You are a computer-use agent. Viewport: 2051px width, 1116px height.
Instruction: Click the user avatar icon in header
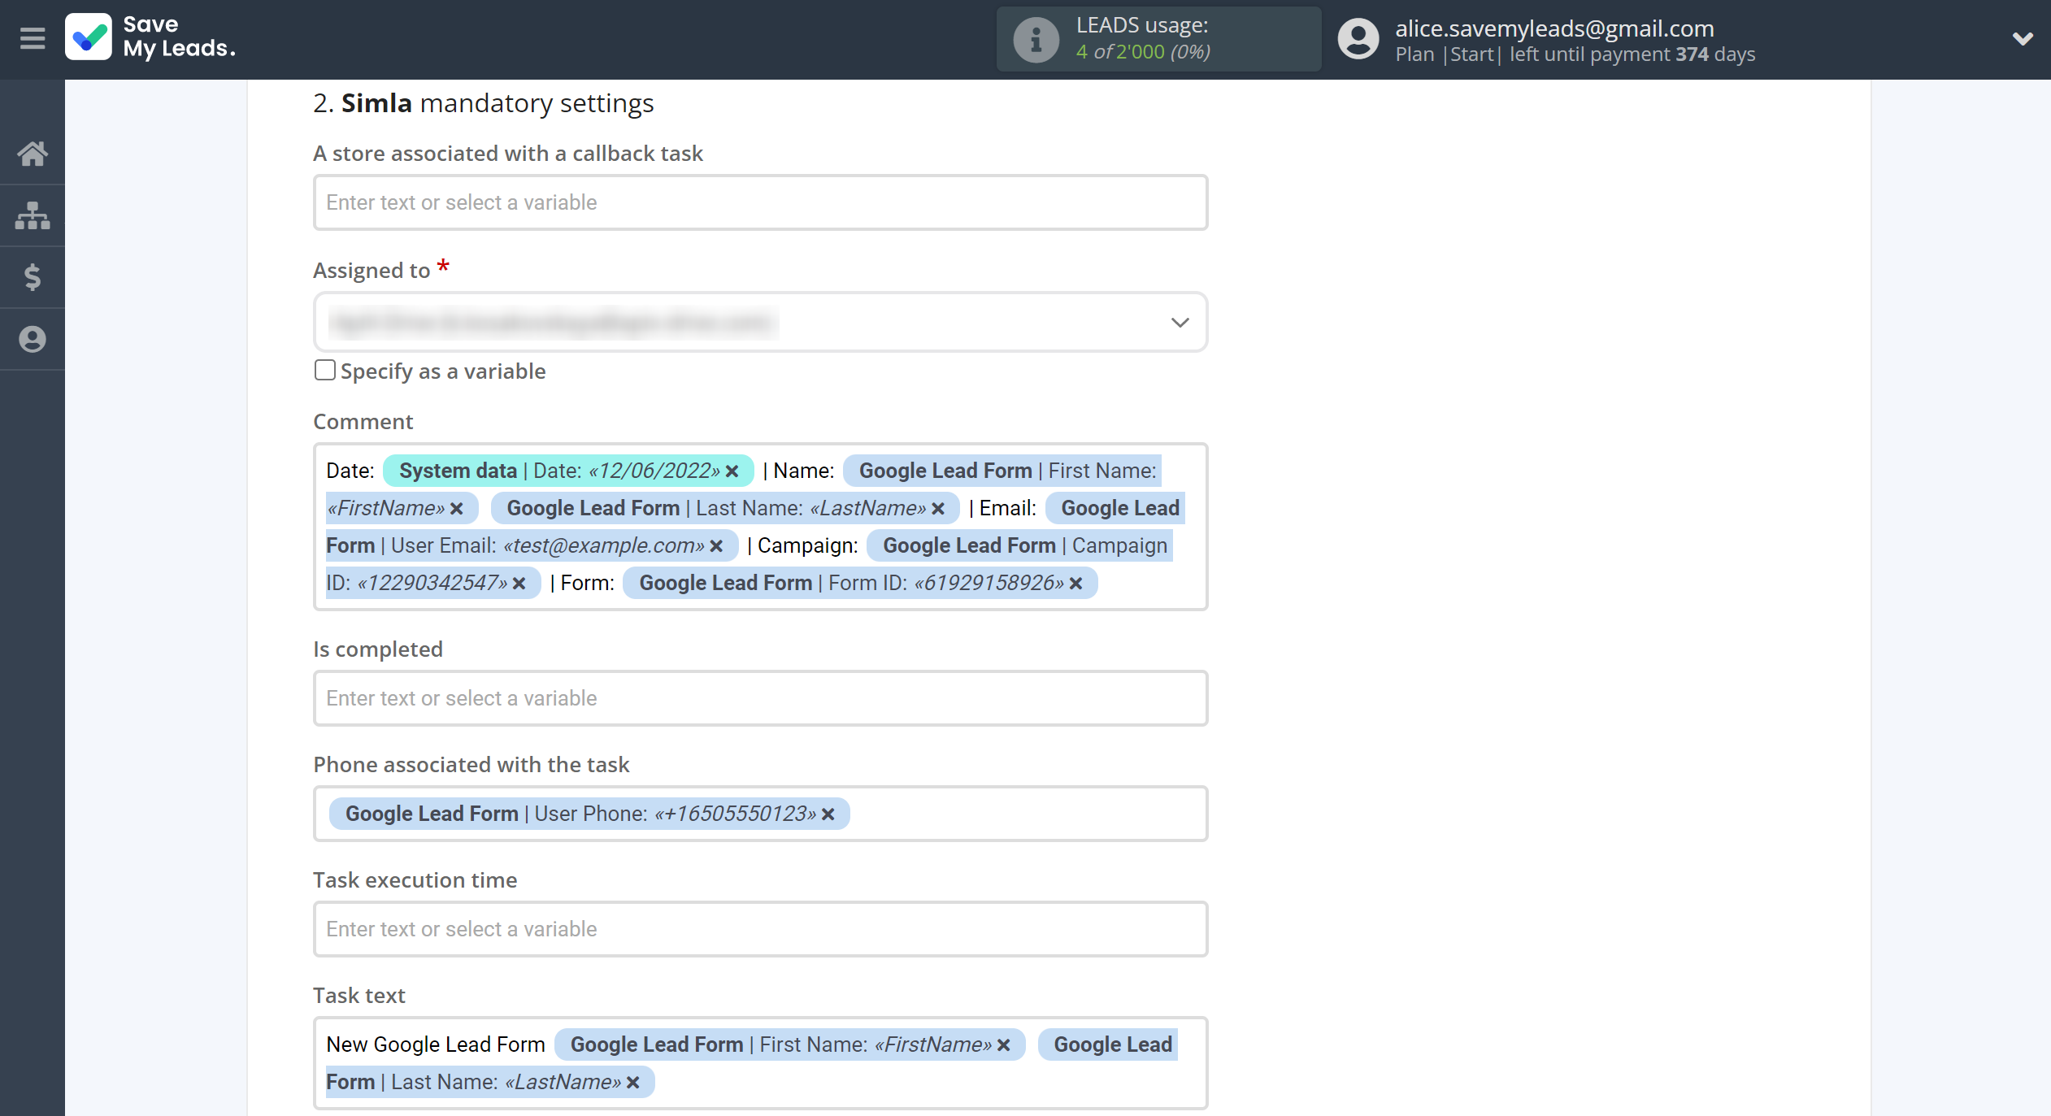[1358, 39]
